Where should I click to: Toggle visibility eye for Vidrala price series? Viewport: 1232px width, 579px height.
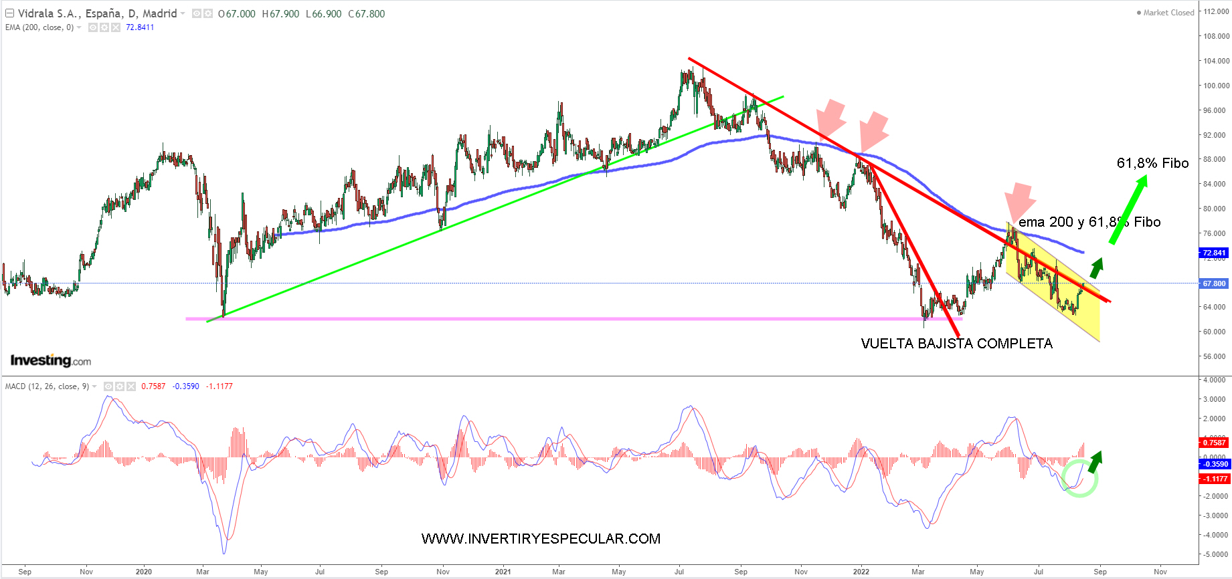pyautogui.click(x=197, y=13)
